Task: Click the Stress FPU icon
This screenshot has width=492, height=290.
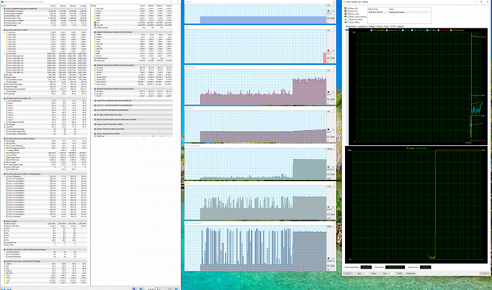Action: point(346,11)
